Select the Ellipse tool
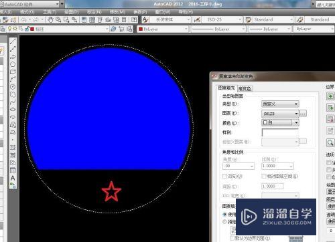The image size is (335, 242). pyautogui.click(x=13, y=110)
